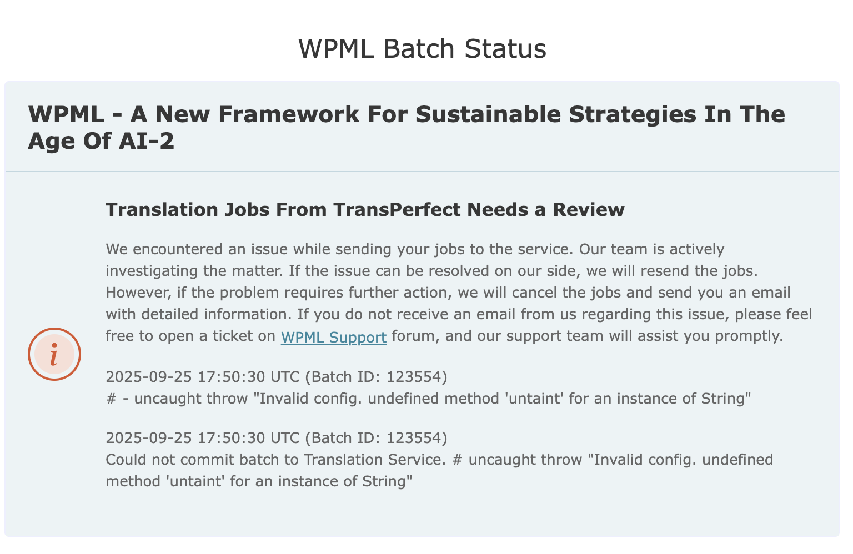Click the Translation Jobs Needs a Review heading
This screenshot has width=853, height=554.
(x=365, y=210)
